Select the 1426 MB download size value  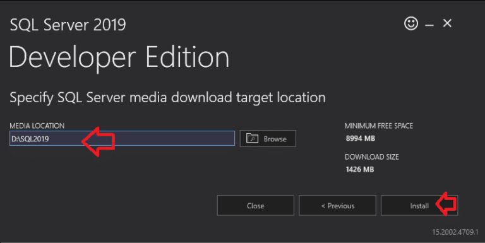click(360, 169)
